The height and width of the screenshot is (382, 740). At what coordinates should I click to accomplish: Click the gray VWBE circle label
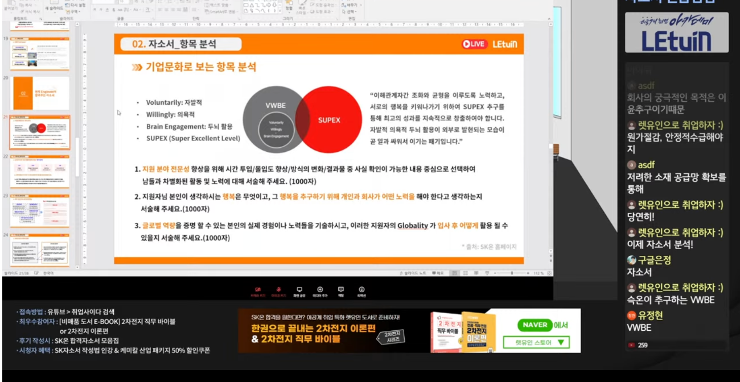click(276, 106)
